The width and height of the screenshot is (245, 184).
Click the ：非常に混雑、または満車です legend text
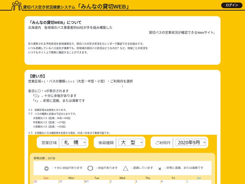(184, 168)
